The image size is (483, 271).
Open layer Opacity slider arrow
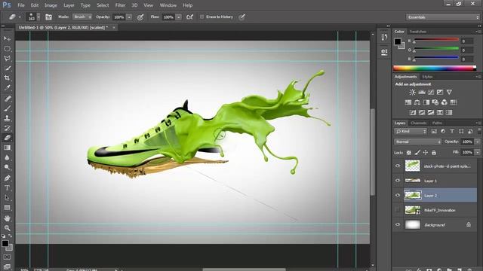pos(477,142)
